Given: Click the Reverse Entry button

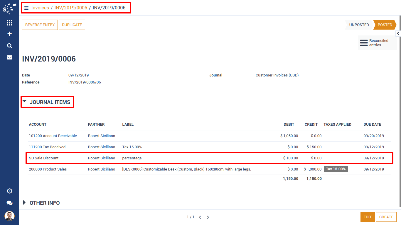Looking at the screenshot, I should click(40, 25).
